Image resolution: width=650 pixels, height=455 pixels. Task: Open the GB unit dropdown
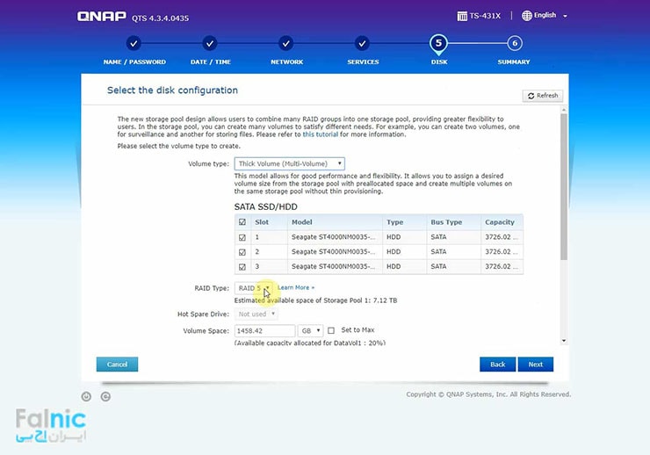309,330
